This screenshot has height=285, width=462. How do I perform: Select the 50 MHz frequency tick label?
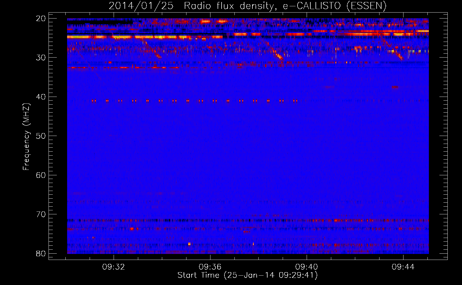pos(41,136)
